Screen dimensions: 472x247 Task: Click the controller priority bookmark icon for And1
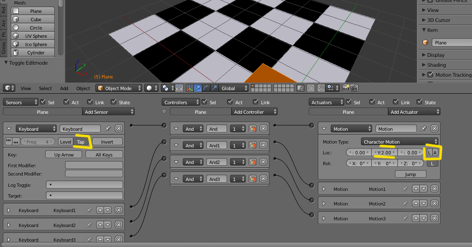[252, 146]
